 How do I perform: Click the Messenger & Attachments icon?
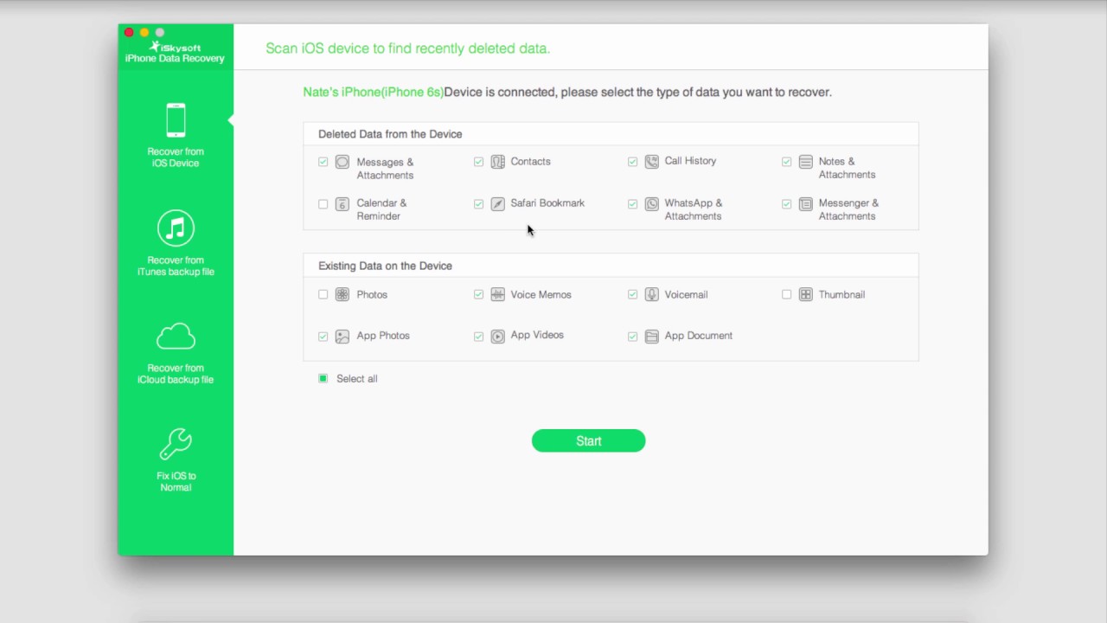(x=805, y=204)
